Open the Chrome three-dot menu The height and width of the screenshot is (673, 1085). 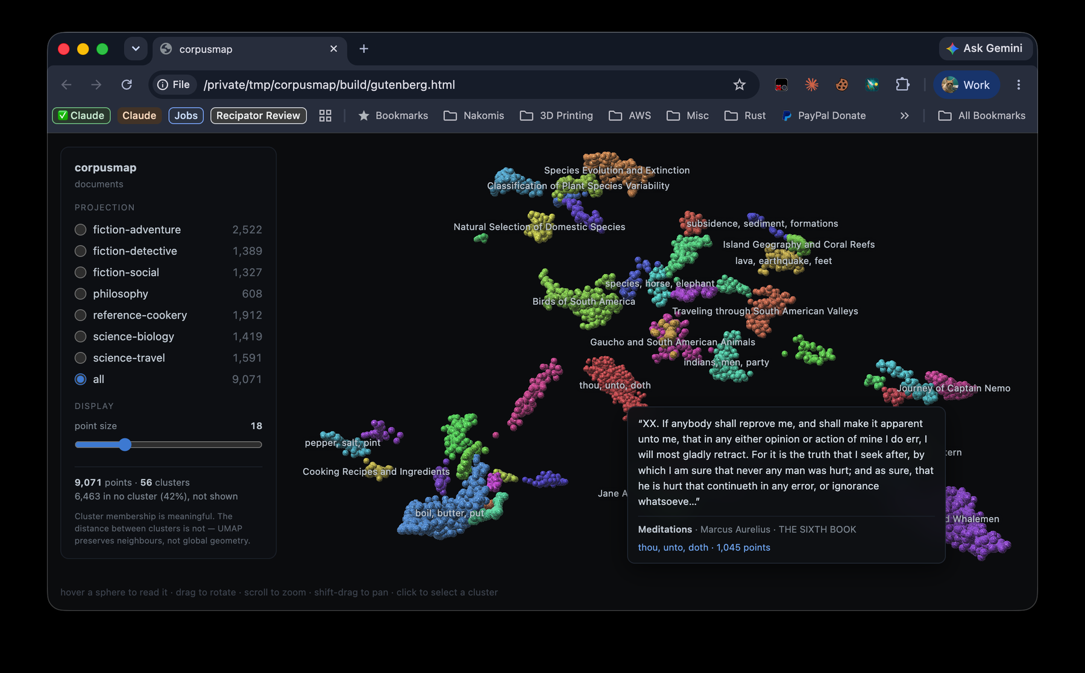(x=1019, y=85)
